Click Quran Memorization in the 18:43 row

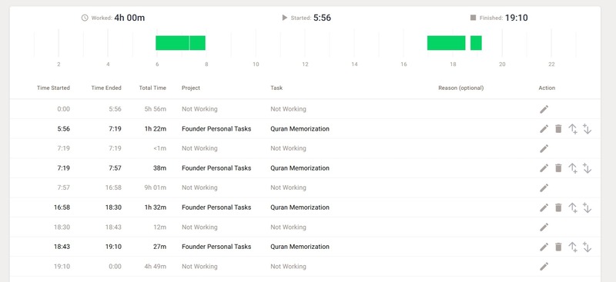pyautogui.click(x=300, y=247)
